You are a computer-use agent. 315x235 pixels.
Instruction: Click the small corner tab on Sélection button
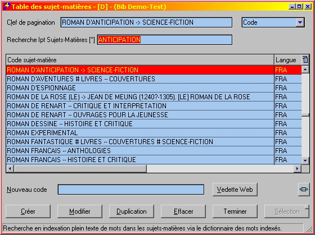coord(307,207)
